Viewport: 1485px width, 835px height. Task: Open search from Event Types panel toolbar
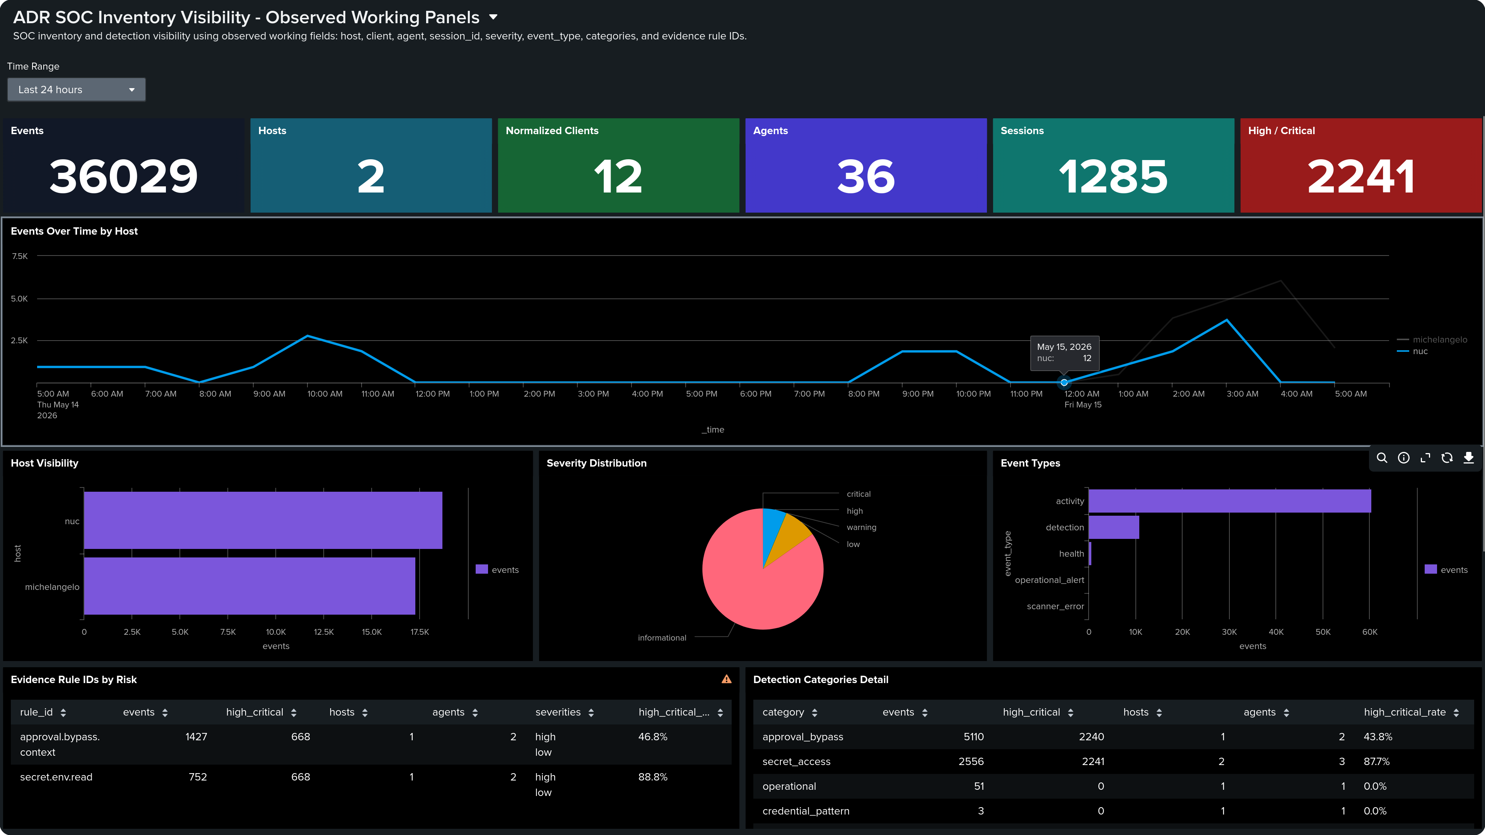tap(1382, 458)
